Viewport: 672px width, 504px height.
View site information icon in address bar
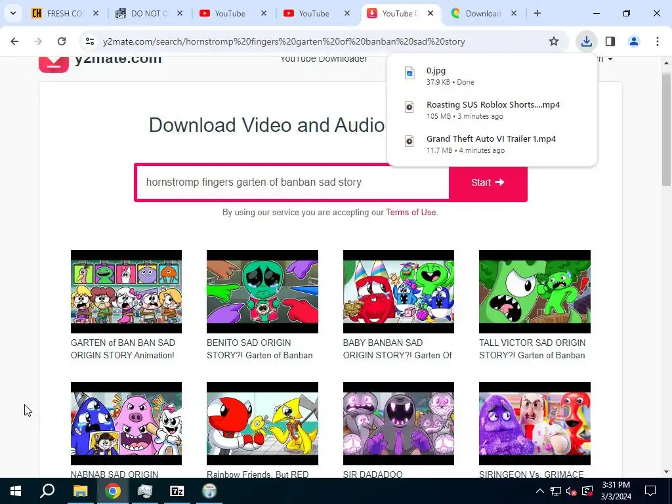click(89, 41)
